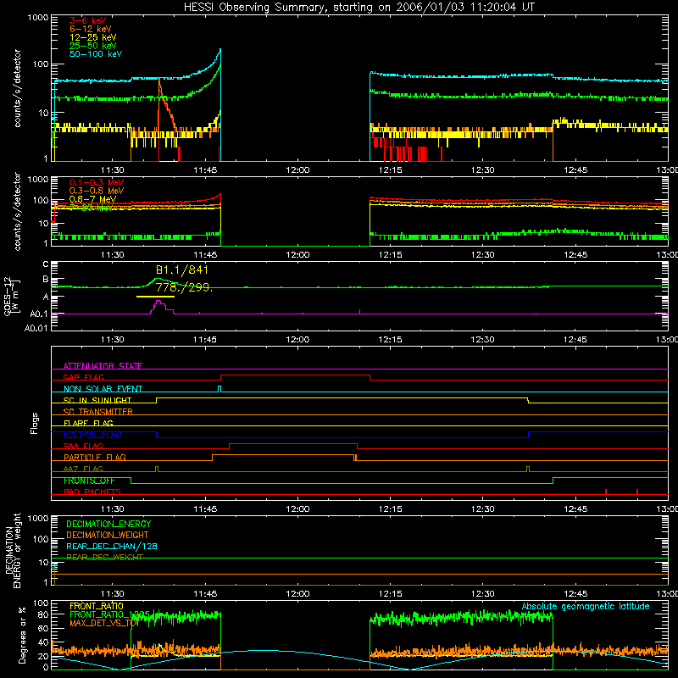Select the '3-6 keV' legend label
This screenshot has height=678, width=678.
(88, 20)
